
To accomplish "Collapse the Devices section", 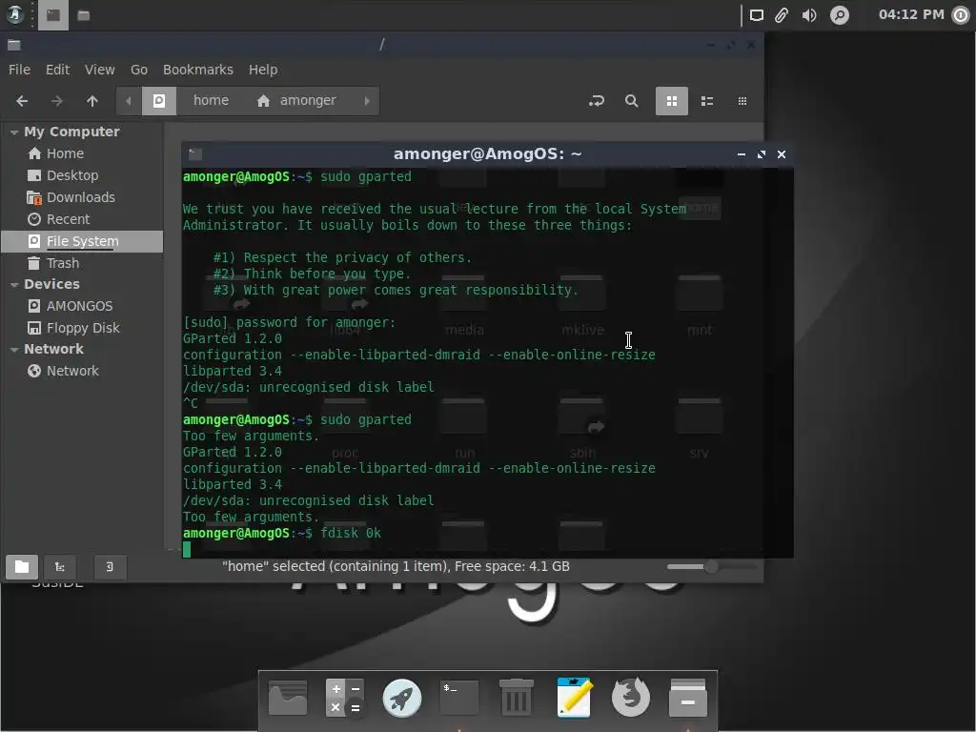I will click(13, 284).
